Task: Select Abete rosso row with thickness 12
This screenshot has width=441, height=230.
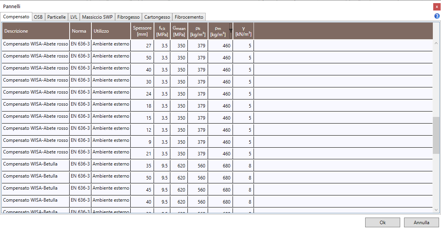Action: 217,130
